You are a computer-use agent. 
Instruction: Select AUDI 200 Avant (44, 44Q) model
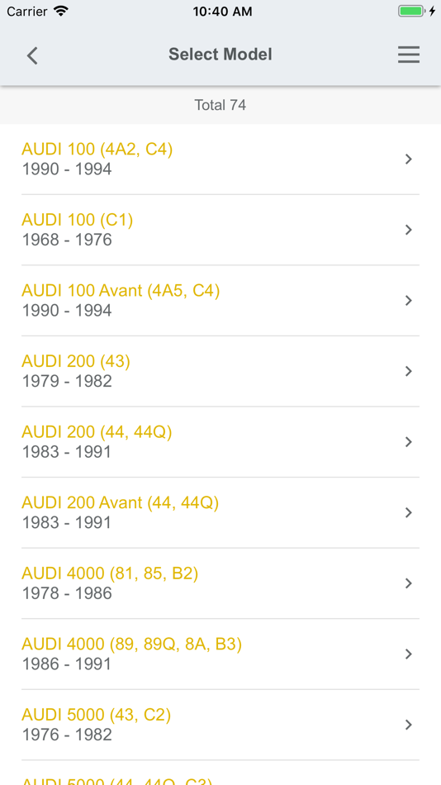220,512
